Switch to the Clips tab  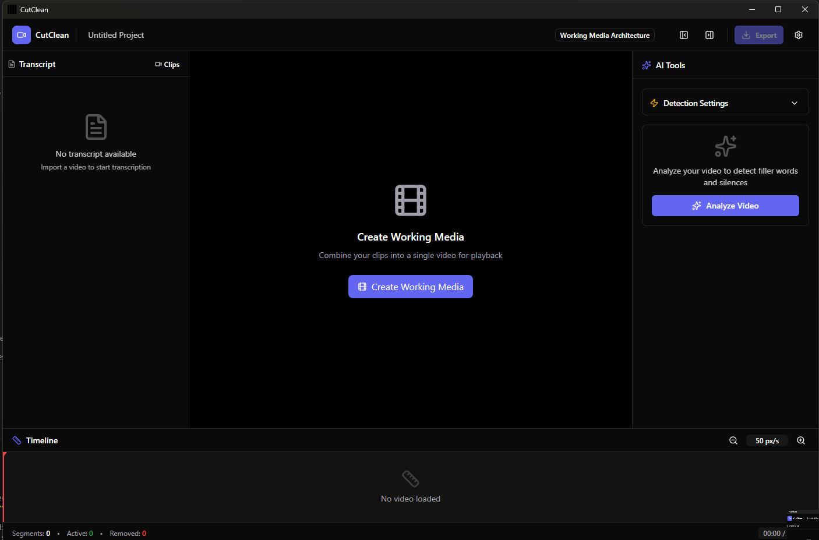(167, 65)
